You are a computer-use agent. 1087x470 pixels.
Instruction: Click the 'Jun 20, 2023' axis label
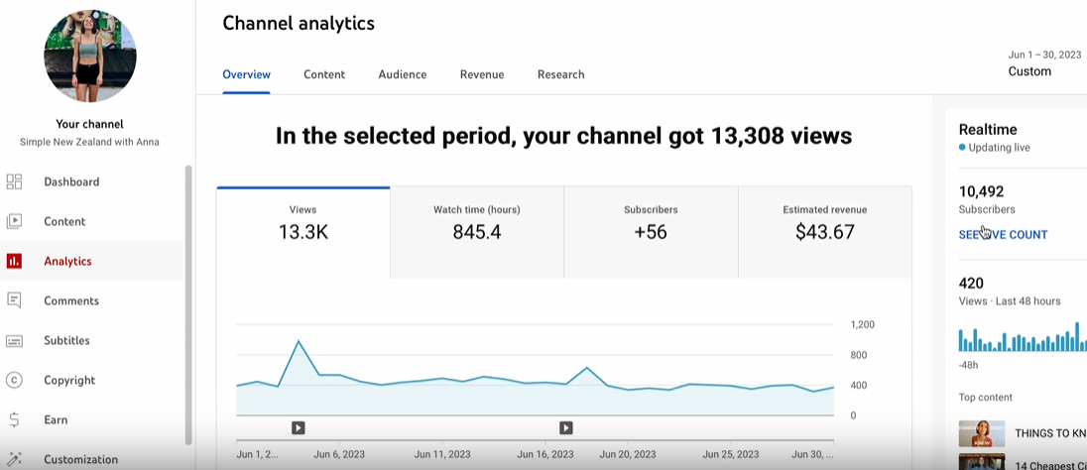(628, 455)
